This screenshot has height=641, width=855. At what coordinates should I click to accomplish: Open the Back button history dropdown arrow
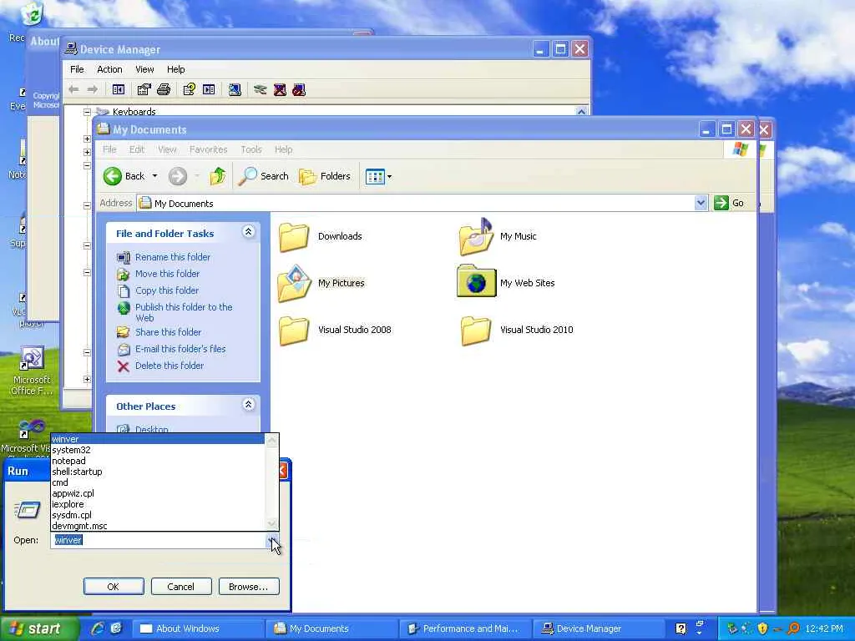(154, 176)
